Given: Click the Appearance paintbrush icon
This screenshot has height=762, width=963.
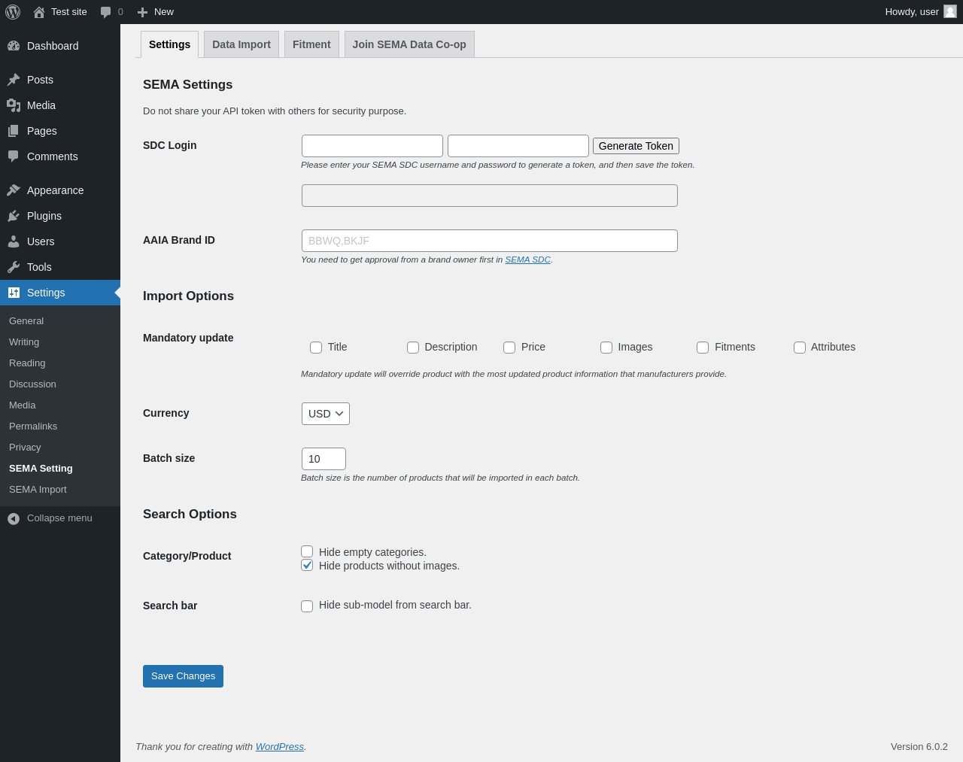Looking at the screenshot, I should [14, 190].
